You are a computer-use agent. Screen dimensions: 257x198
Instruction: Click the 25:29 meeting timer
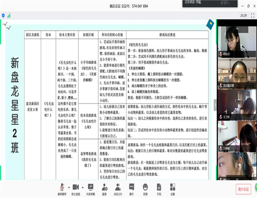243,15
